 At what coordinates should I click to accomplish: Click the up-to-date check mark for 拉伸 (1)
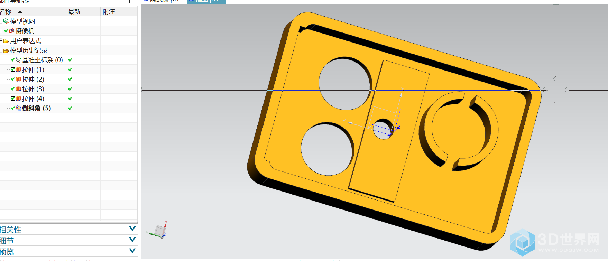click(70, 69)
